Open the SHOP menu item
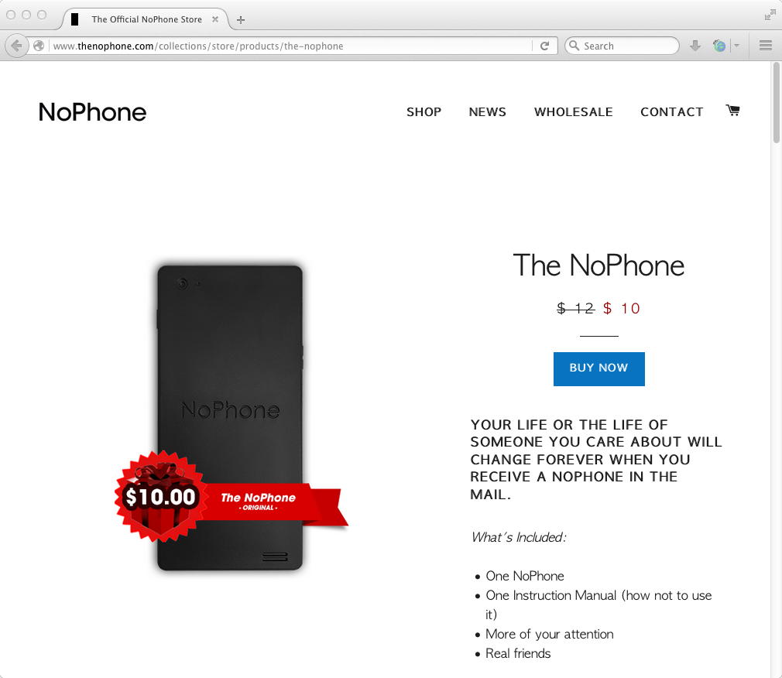 tap(424, 111)
